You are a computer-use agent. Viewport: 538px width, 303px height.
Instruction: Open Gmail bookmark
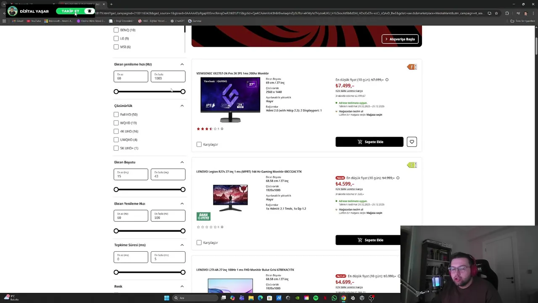click(17, 21)
